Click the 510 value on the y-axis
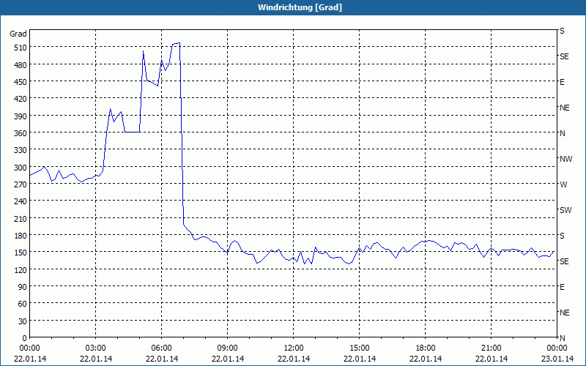 tap(21, 48)
